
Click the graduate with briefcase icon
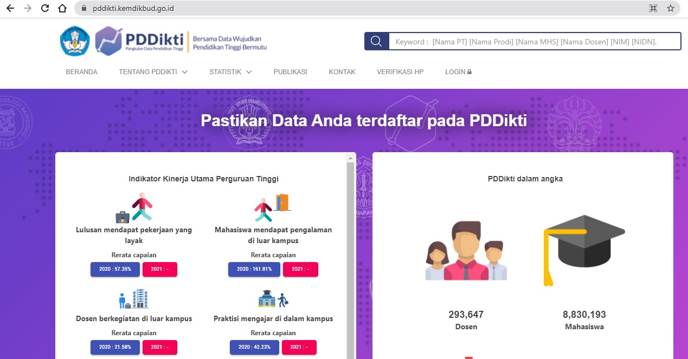point(134,208)
